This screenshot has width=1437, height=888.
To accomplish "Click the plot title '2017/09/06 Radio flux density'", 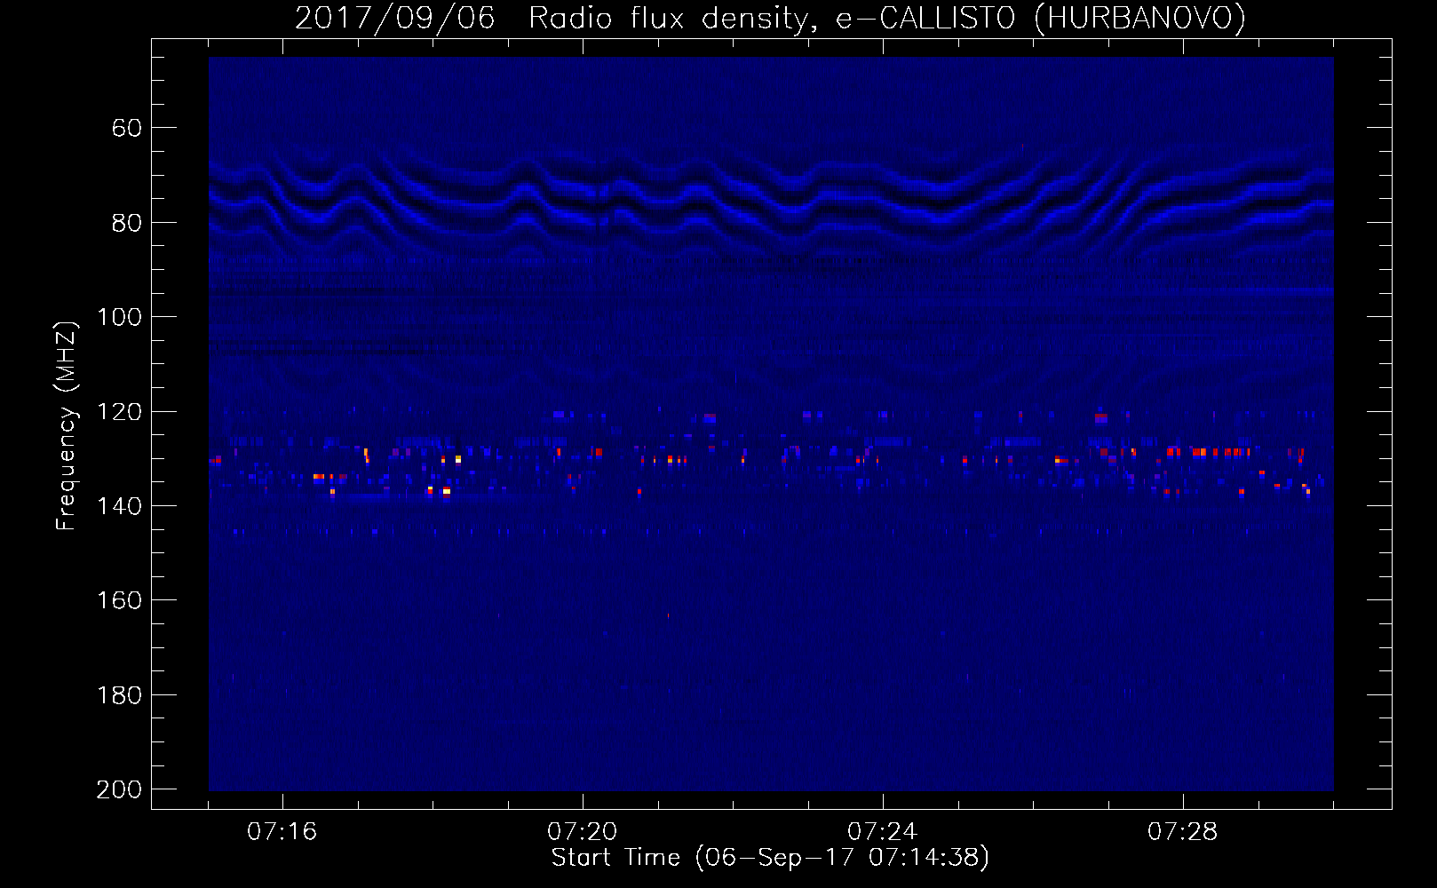I will pyautogui.click(x=770, y=19).
